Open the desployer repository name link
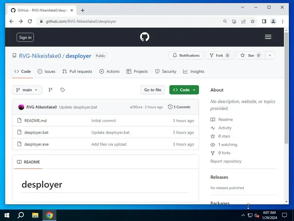This screenshot has width=294, height=221. click(x=78, y=56)
